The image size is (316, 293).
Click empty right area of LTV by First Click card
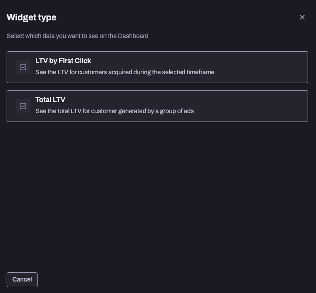(x=262, y=67)
